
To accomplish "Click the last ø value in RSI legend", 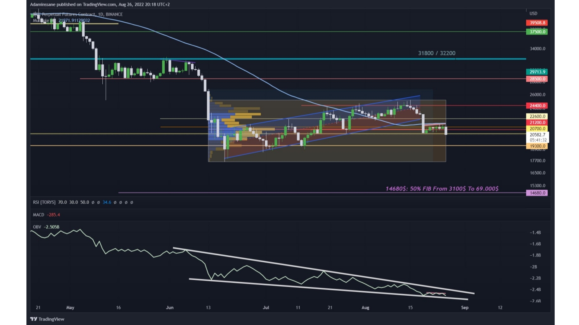I will (132, 203).
